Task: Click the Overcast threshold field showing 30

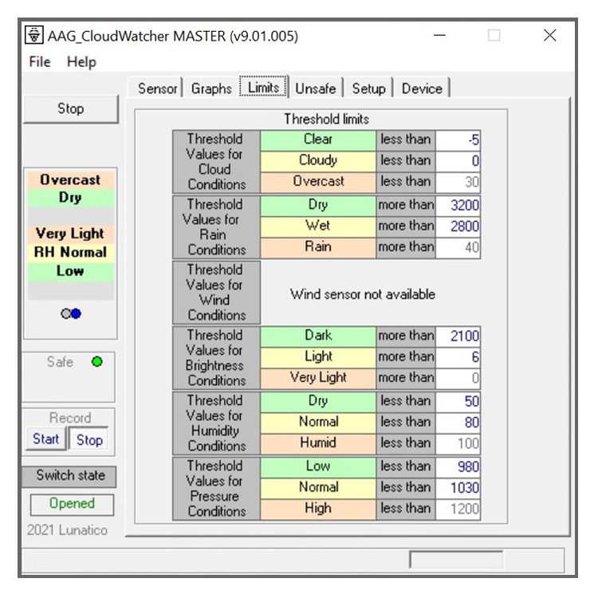Action: click(458, 183)
